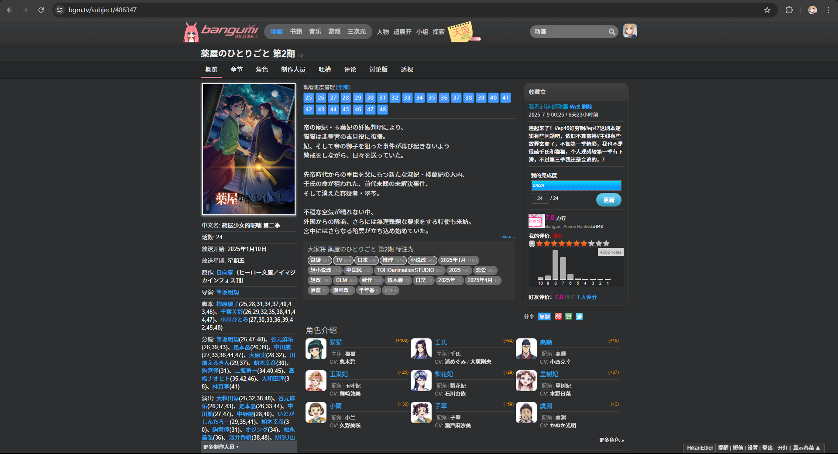Remove my rating with grey minus icon
This screenshot has height=454, width=838.
[532, 244]
